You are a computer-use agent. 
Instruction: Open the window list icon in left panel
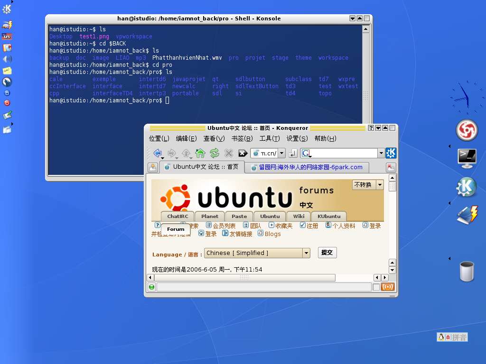(7, 130)
